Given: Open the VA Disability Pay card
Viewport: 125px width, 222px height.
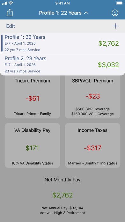Looking at the screenshot, I should click(33, 145).
